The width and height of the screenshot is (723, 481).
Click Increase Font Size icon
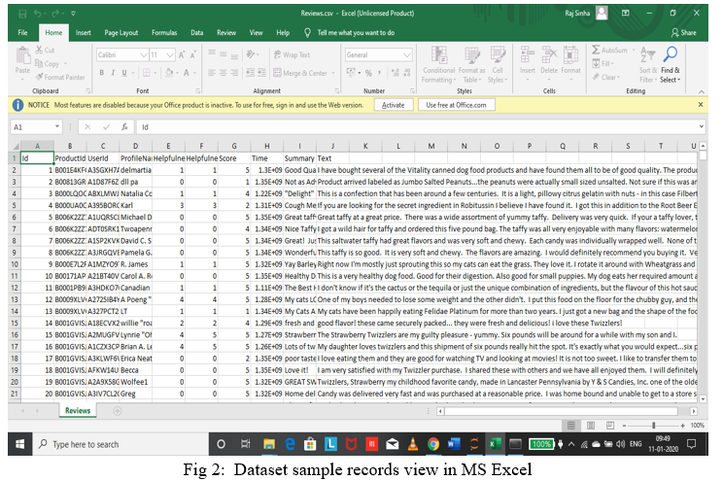[182, 54]
